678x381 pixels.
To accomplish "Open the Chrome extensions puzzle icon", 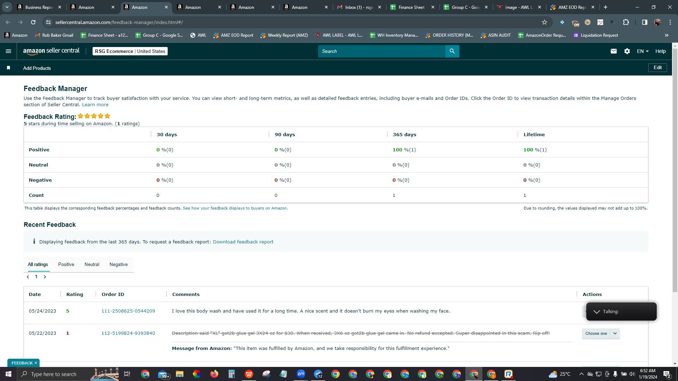I will click(x=626, y=22).
